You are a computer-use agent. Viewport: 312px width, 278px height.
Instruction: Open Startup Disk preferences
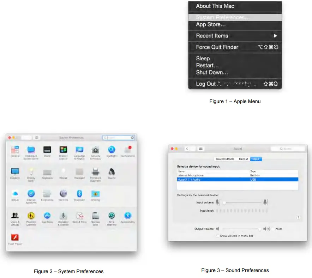pos(96,216)
